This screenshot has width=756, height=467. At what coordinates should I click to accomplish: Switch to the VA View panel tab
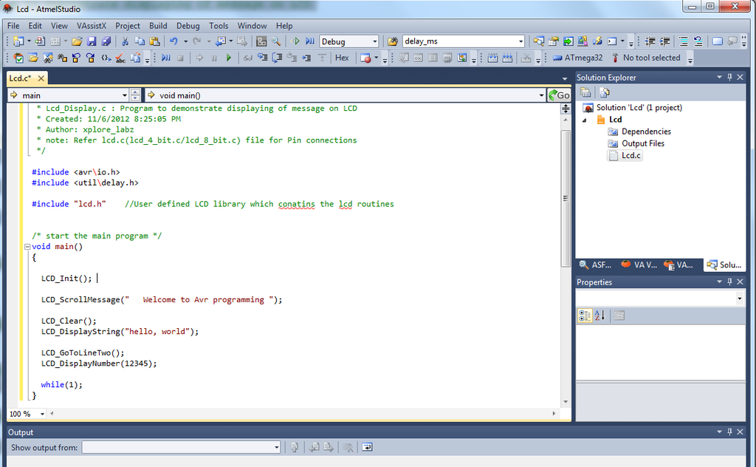coord(639,265)
